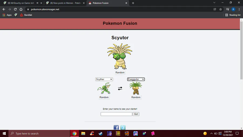Open the Windows Start menu

coord(4,133)
